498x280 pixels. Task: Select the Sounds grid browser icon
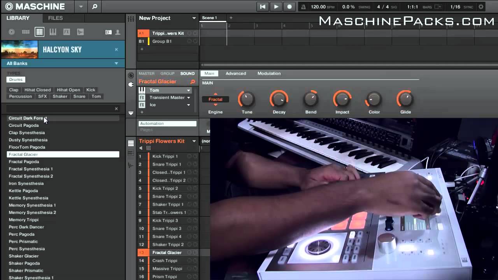(39, 32)
